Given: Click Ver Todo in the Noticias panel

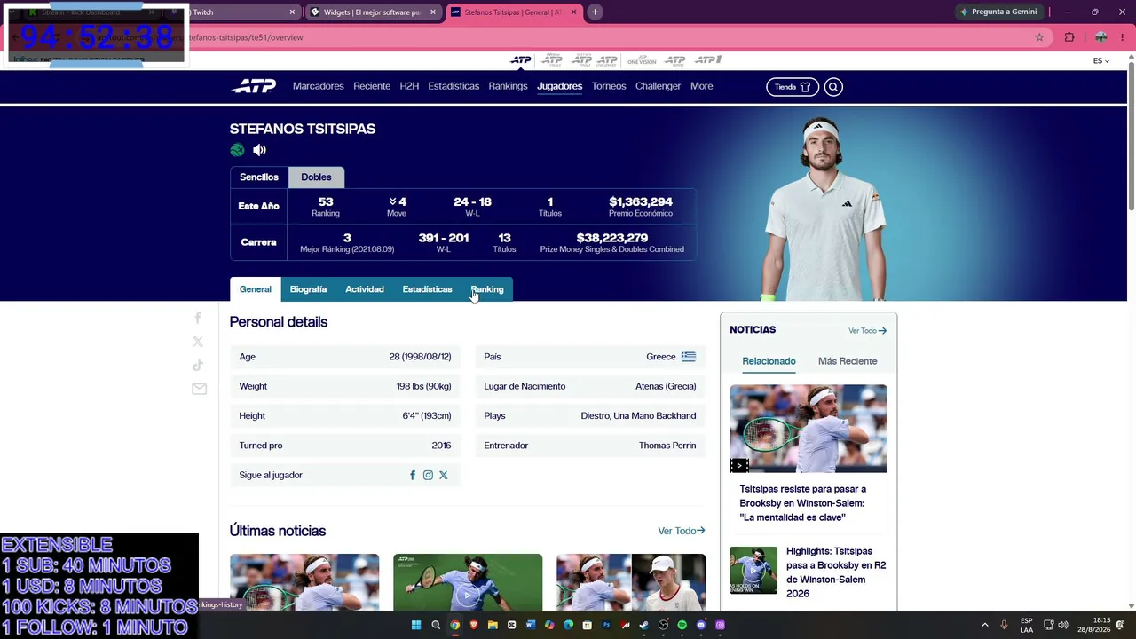Looking at the screenshot, I should tap(867, 331).
